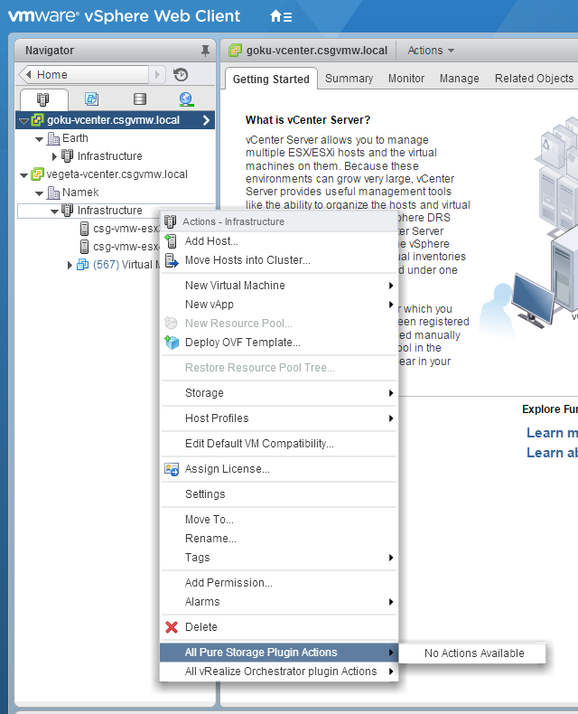Click the Assign License icon
Screen dimensions: 578x714
(172, 469)
